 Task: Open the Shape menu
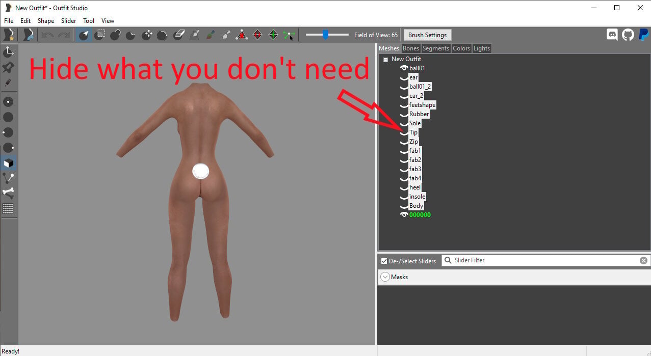[x=46, y=21]
